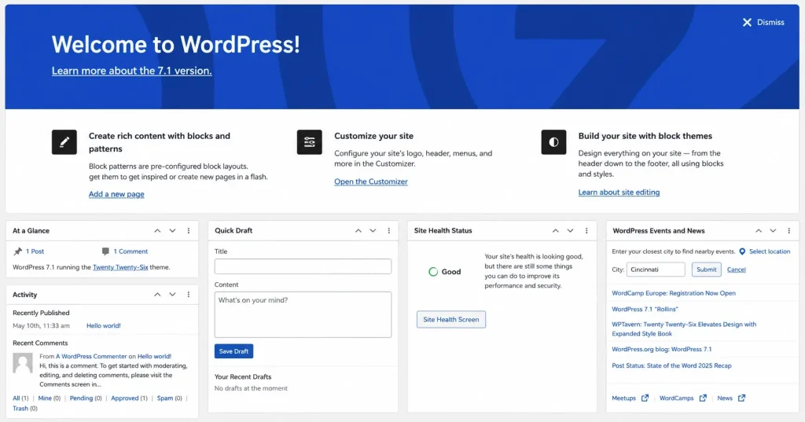Move At a Glance panel up
This screenshot has height=422, width=805.
pyautogui.click(x=157, y=231)
